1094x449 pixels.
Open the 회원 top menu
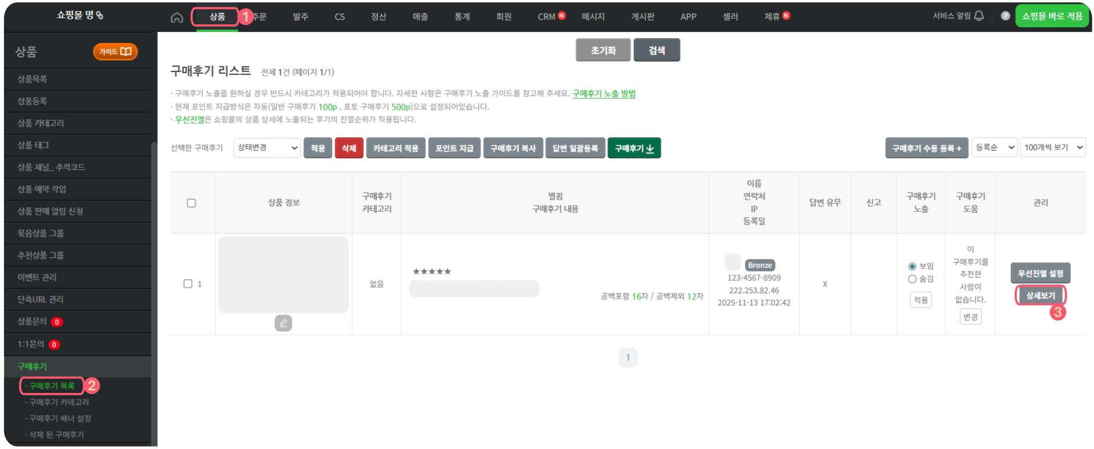pos(504,17)
